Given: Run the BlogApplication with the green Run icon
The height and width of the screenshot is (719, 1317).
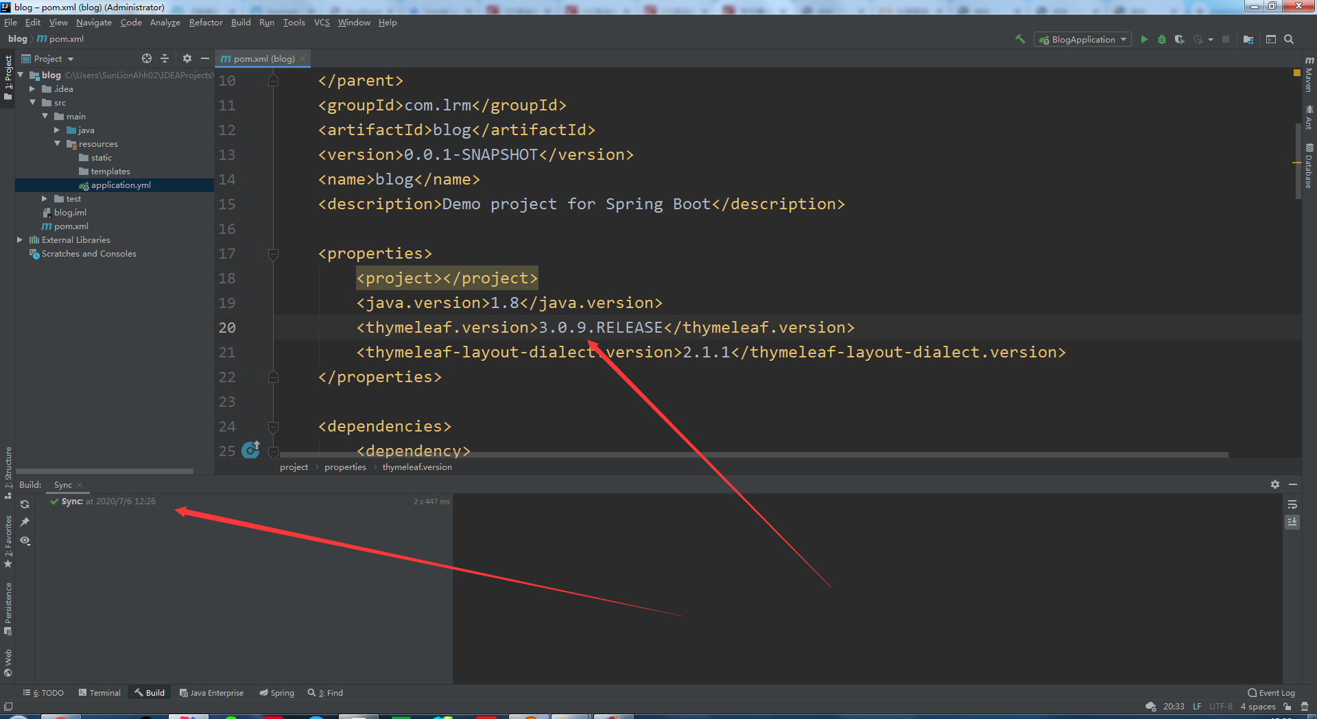Looking at the screenshot, I should click(1144, 39).
